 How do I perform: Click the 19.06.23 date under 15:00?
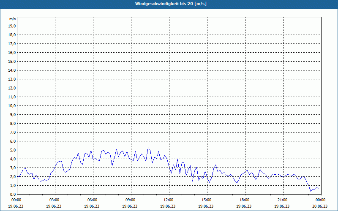(x=206, y=206)
